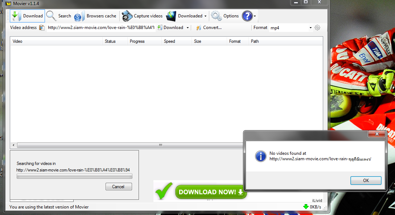This screenshot has height=215, width=395.
Task: Open the Downloaded videos section
Action: point(184,16)
